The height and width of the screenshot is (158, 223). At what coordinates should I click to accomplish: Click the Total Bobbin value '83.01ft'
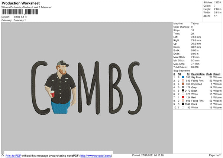pyautogui.click(x=195, y=67)
